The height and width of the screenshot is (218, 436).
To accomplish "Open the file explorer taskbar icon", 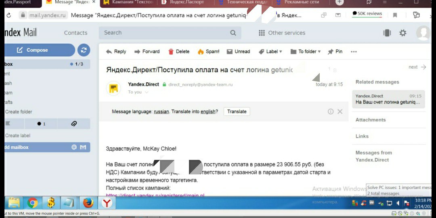I will [x=14, y=203].
